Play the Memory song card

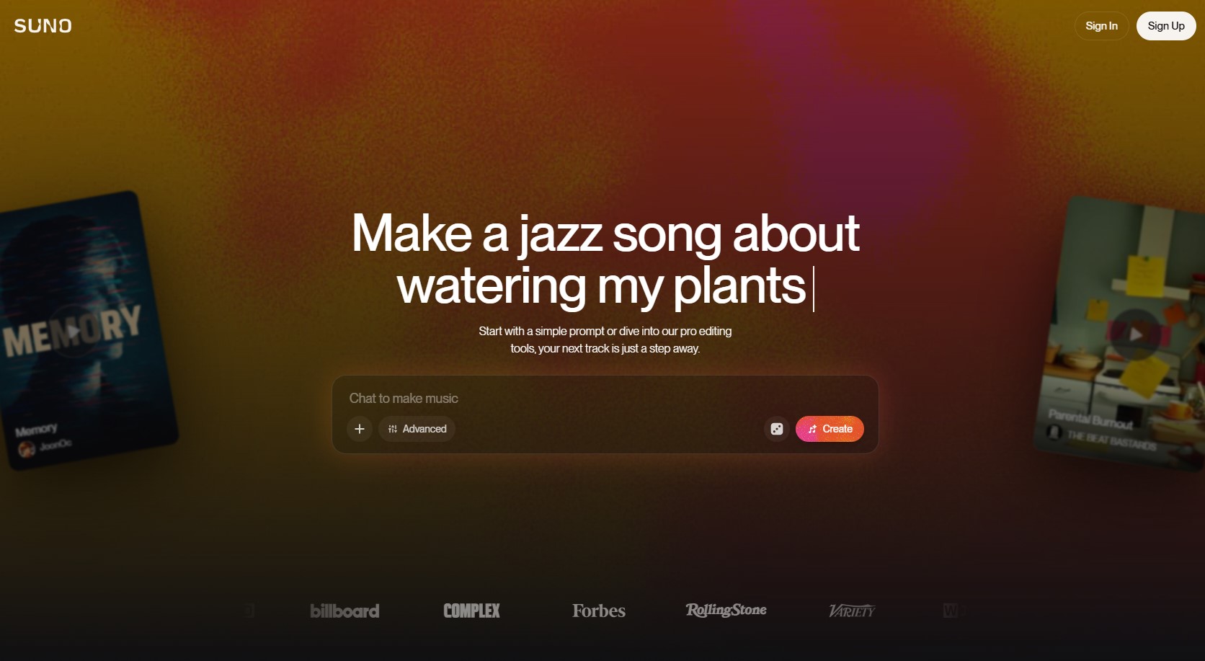click(x=73, y=331)
